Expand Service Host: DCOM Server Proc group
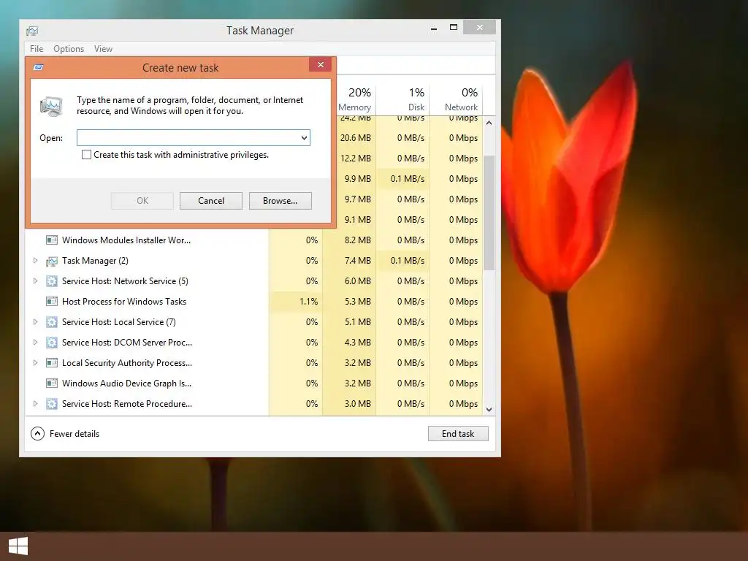Image resolution: width=748 pixels, height=561 pixels. pos(35,343)
